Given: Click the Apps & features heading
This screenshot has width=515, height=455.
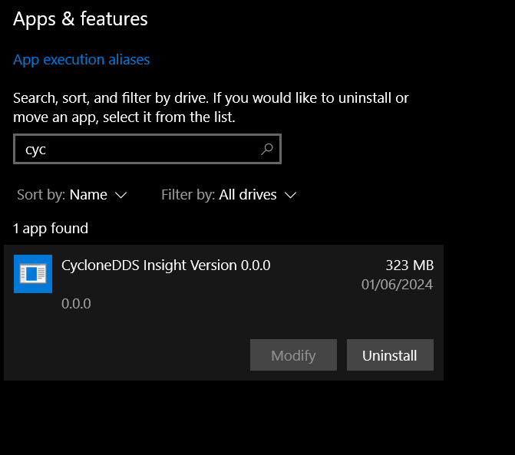Looking at the screenshot, I should [81, 18].
